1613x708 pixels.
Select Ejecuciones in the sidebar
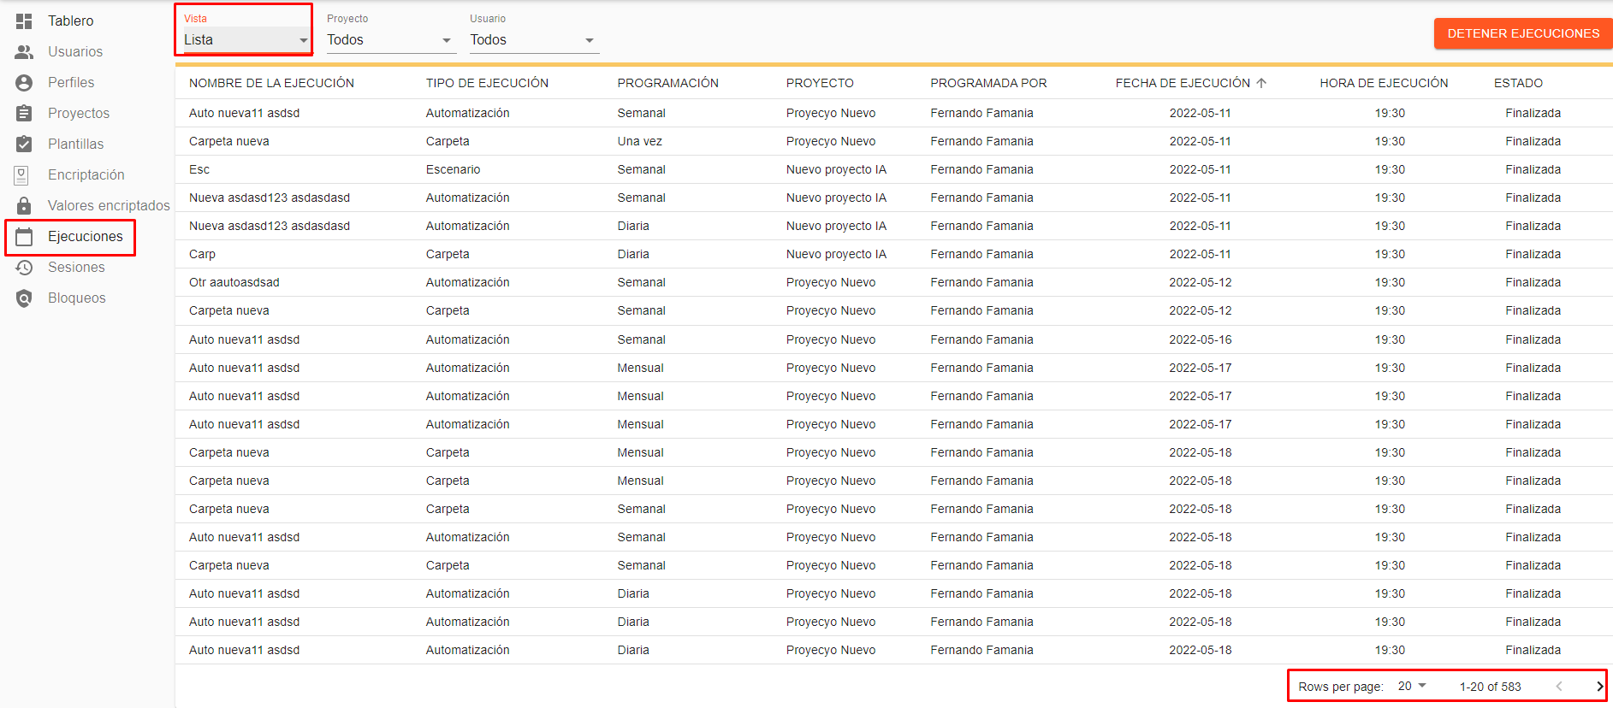tap(86, 236)
